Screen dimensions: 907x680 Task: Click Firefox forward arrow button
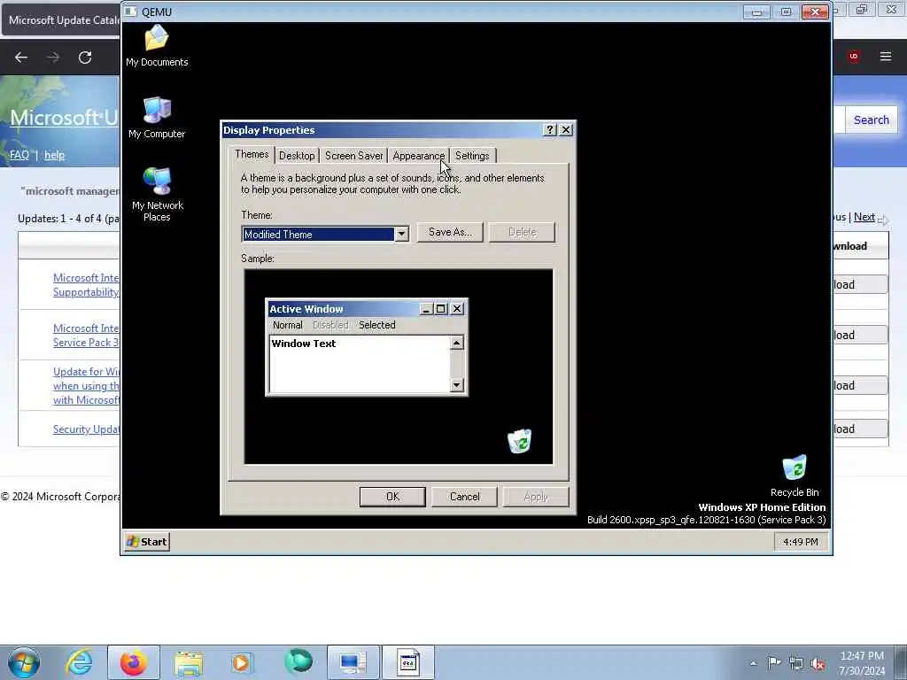pos(53,58)
